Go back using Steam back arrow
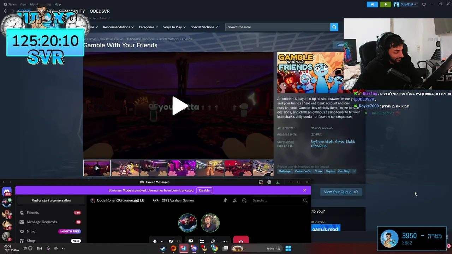Image resolution: width=452 pixels, height=254 pixels. coord(5,11)
